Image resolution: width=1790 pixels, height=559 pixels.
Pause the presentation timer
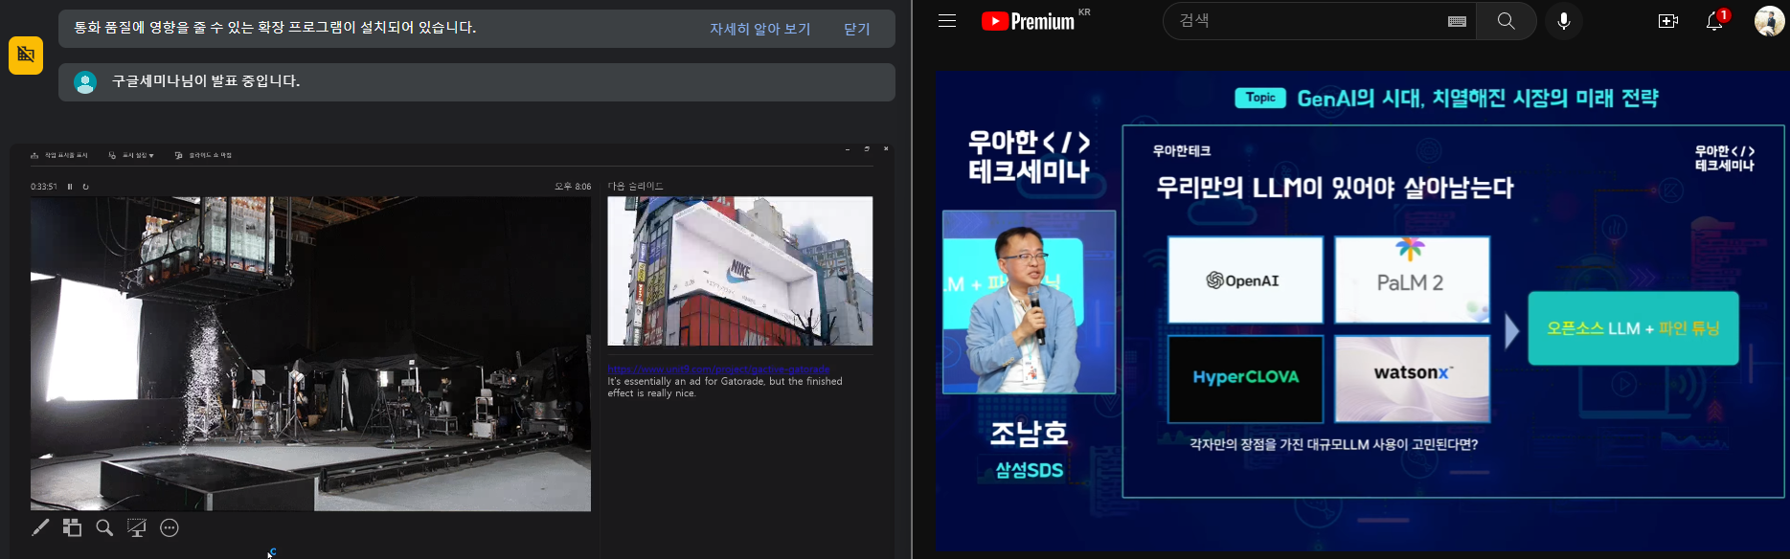point(70,187)
